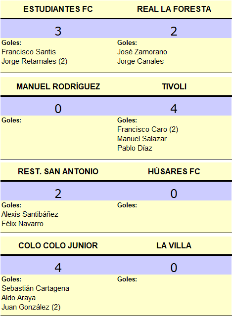Image resolution: width=232 pixels, height=316 pixels.
Task: Click Pablo Díaz goal entry
Action: click(135, 148)
